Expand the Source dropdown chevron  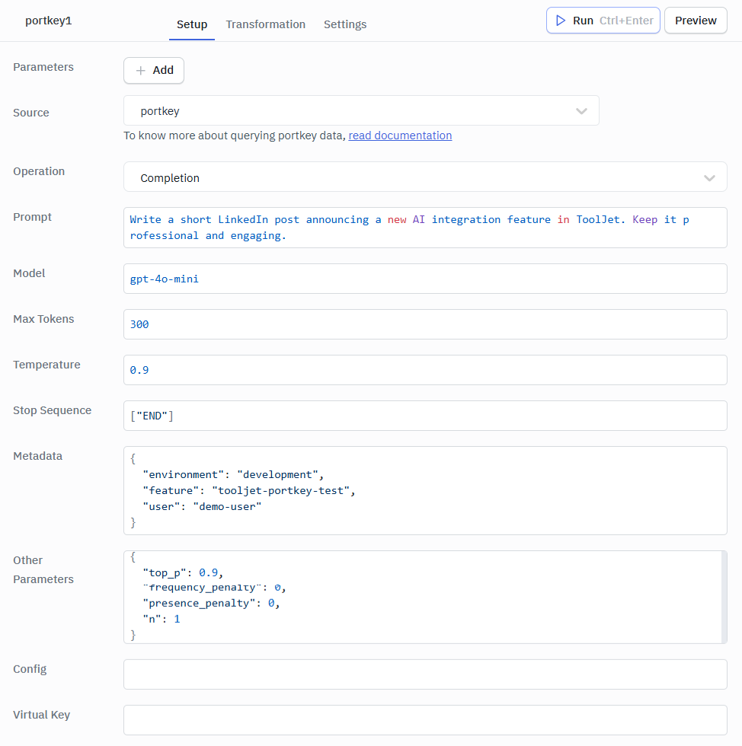(x=581, y=111)
